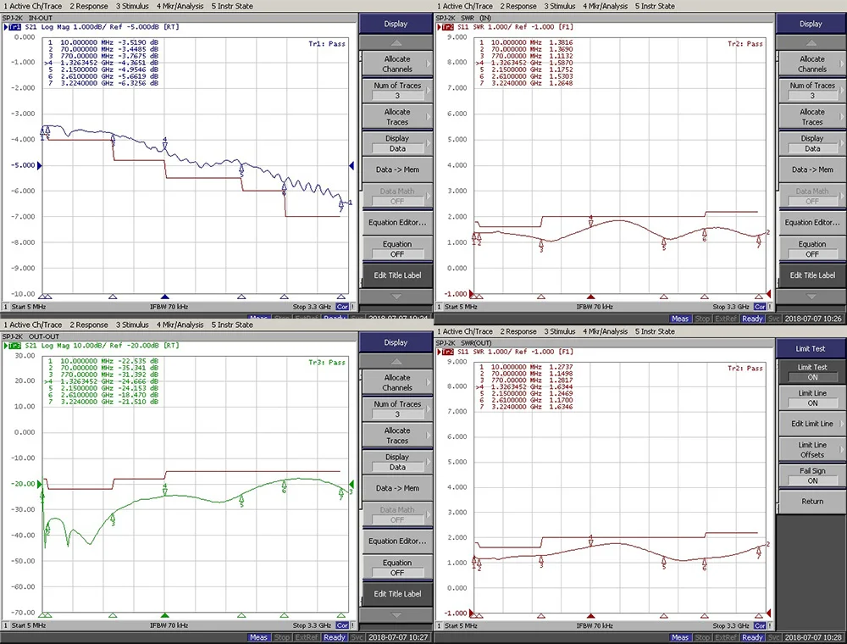Click Tr1 trace label in IN-OUT window
Image resolution: width=847 pixels, height=644 pixels.
(x=13, y=27)
